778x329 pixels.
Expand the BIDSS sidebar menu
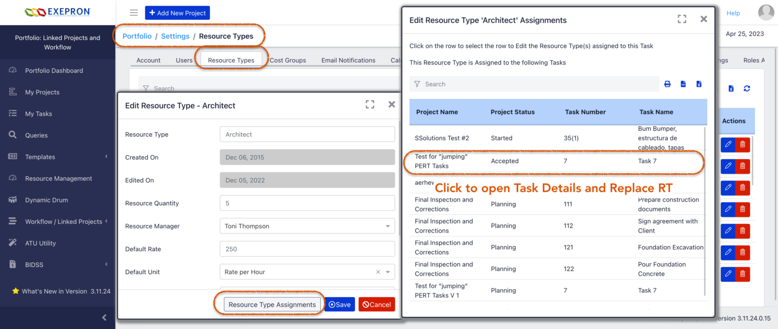57,264
